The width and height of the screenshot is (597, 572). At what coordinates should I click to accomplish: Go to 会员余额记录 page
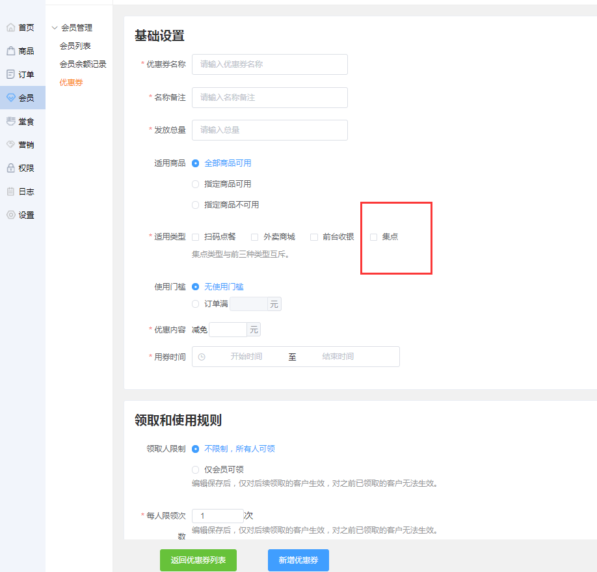tap(83, 64)
